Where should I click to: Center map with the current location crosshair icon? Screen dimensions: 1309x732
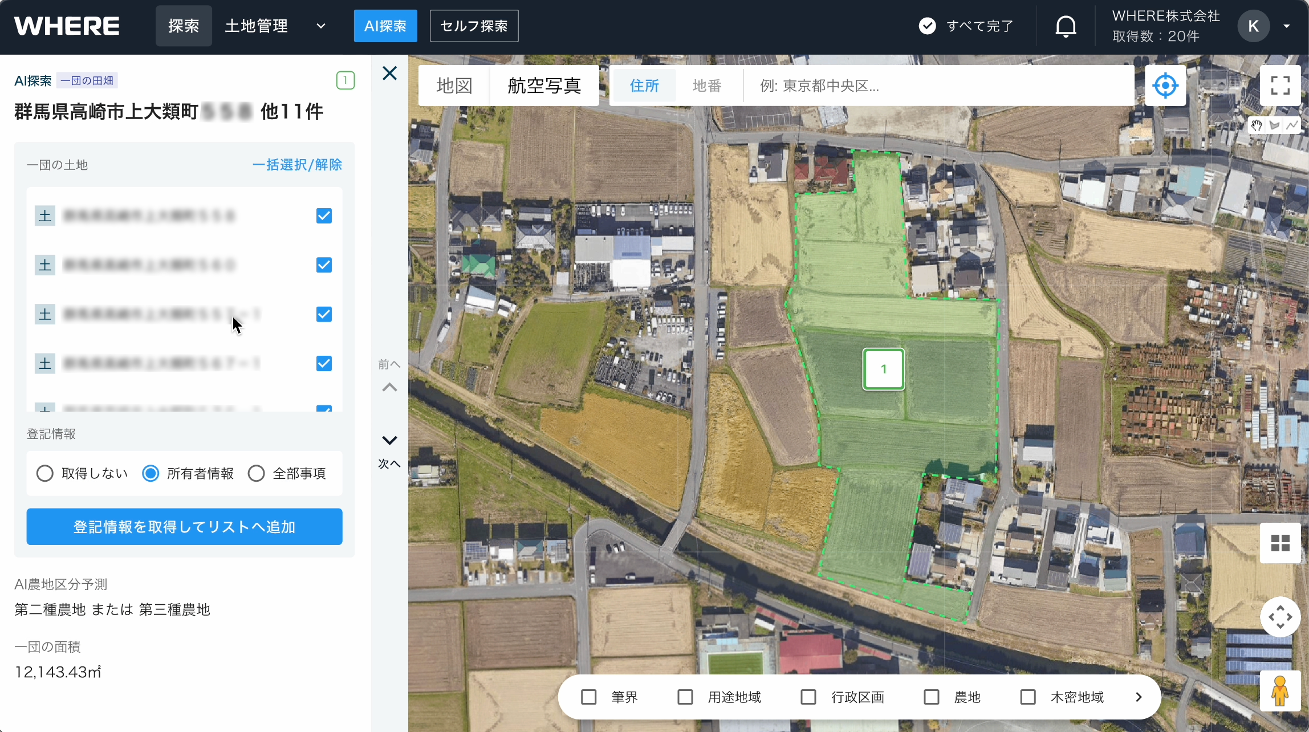[1165, 86]
